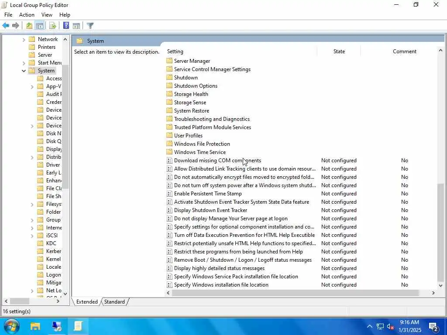Click the taskbar clock showing 9:16 AM
Viewport: 447px width, 335px height.
(x=409, y=326)
